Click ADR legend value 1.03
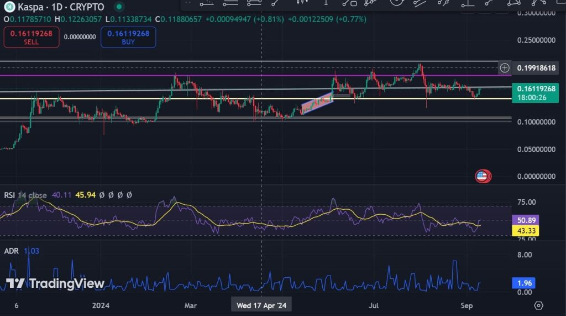The width and height of the screenshot is (566, 316). click(x=32, y=251)
